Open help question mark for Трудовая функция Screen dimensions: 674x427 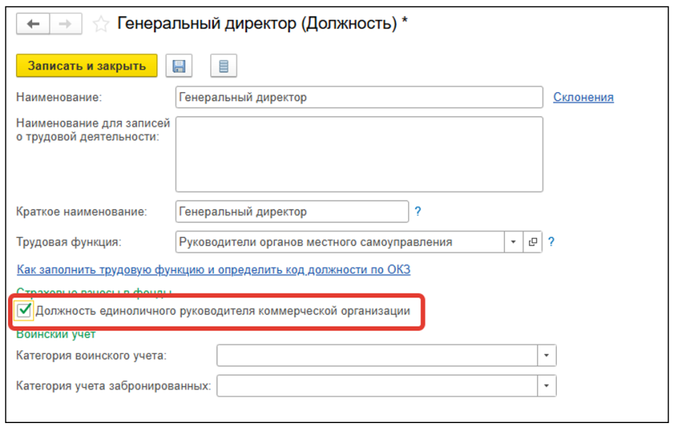coord(551,242)
